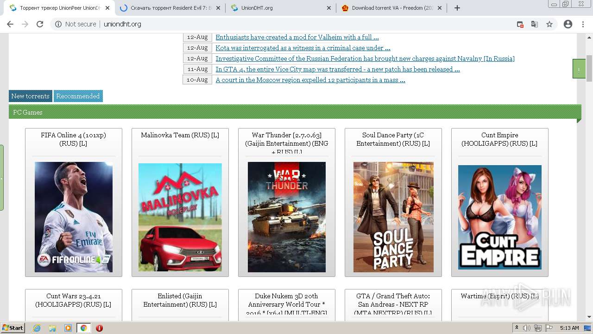Open the Google Translate icon in address bar
This screenshot has width=593, height=334.
[x=534, y=24]
